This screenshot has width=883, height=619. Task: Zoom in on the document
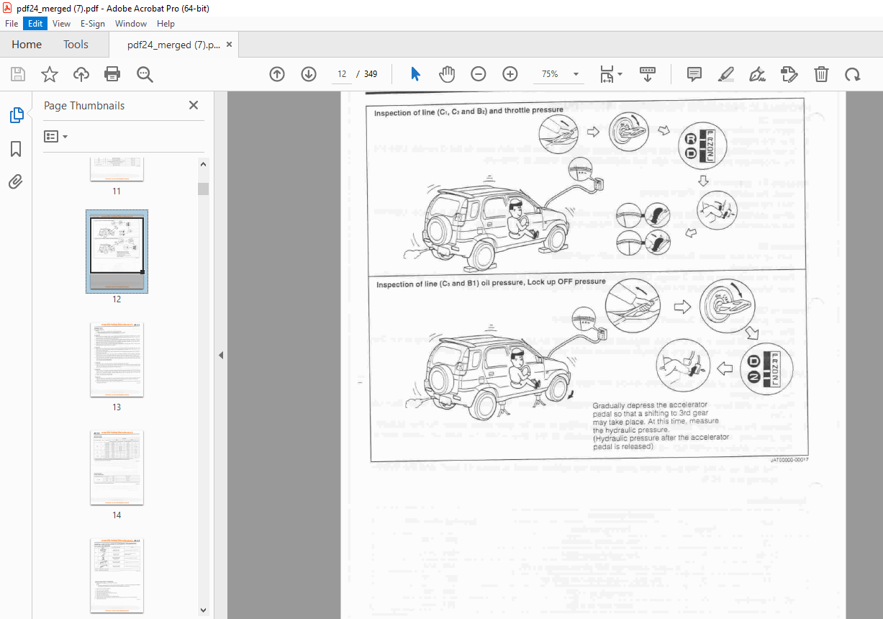(510, 73)
